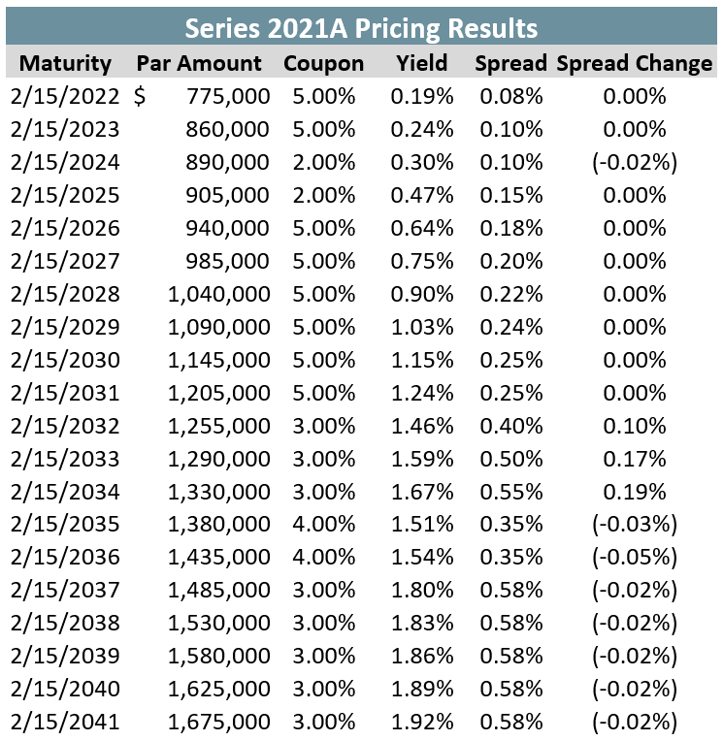This screenshot has height=741, width=723.
Task: Select the 0.17% spread change cell
Action: pyautogui.click(x=634, y=459)
